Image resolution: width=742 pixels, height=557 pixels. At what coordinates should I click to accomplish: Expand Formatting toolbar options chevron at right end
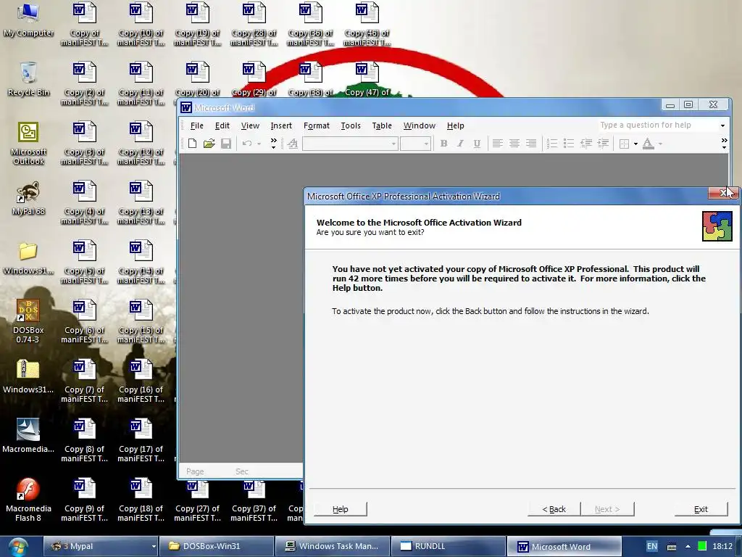pyautogui.click(x=724, y=144)
